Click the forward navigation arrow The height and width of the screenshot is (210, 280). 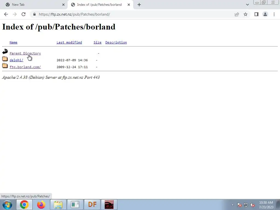tap(15, 14)
